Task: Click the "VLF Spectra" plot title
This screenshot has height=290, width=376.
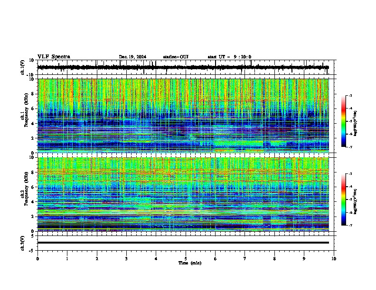Action: point(54,57)
